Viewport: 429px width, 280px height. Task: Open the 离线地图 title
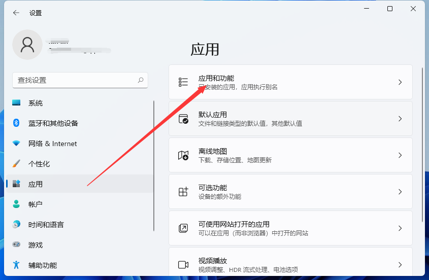[213, 151]
